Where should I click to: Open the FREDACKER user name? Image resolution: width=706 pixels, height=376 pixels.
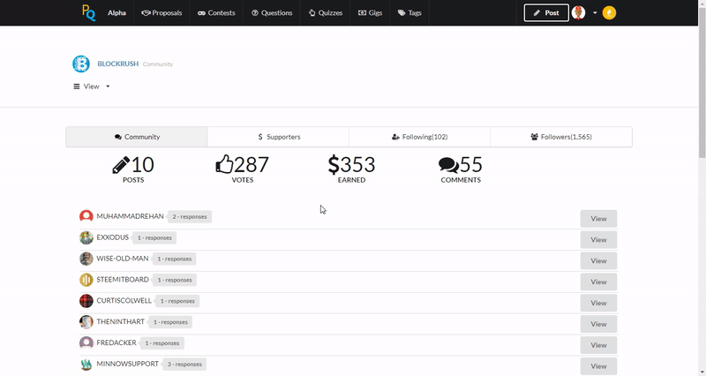(116, 342)
